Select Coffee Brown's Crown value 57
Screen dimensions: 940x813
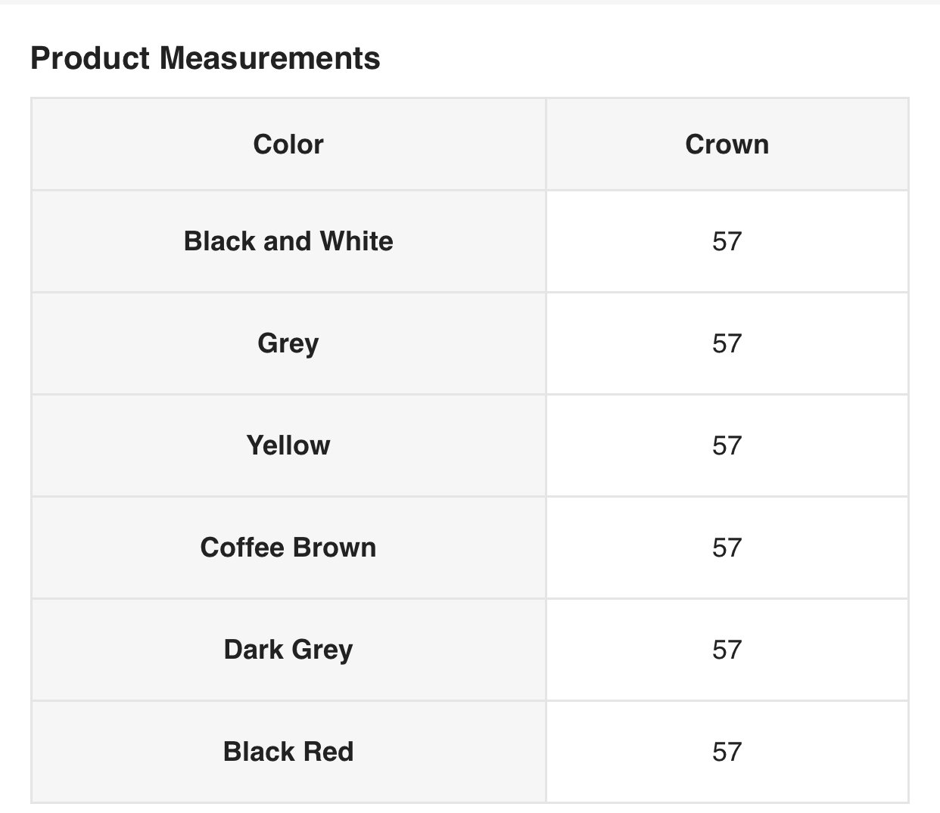[727, 548]
